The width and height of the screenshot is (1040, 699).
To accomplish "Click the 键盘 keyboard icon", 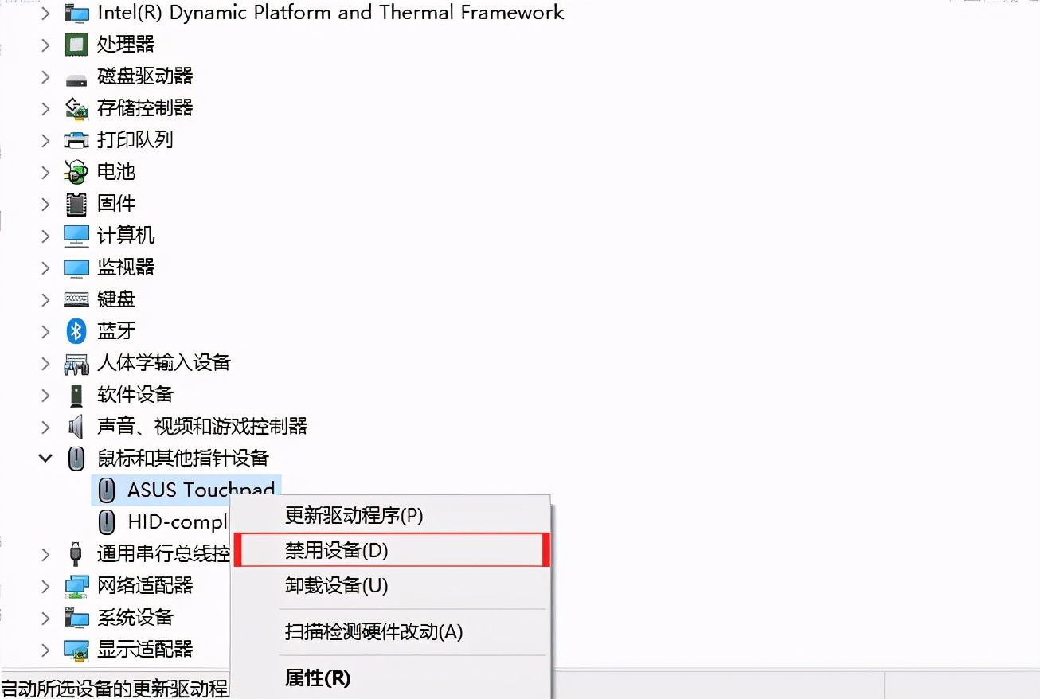I will click(76, 299).
